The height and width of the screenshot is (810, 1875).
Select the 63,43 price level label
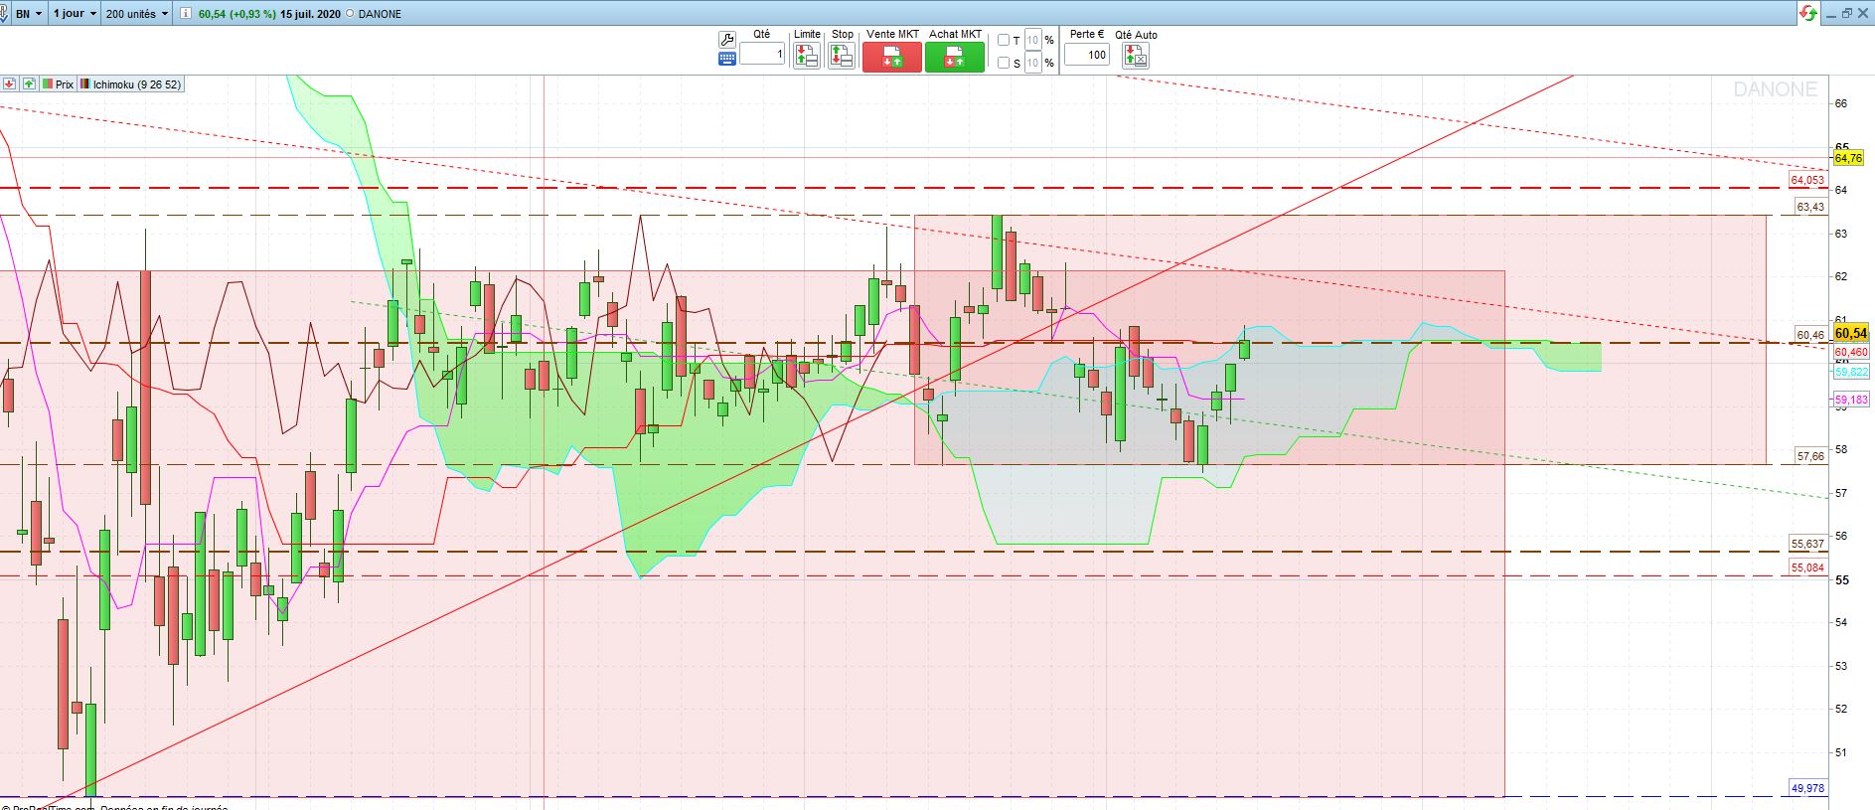[1810, 207]
